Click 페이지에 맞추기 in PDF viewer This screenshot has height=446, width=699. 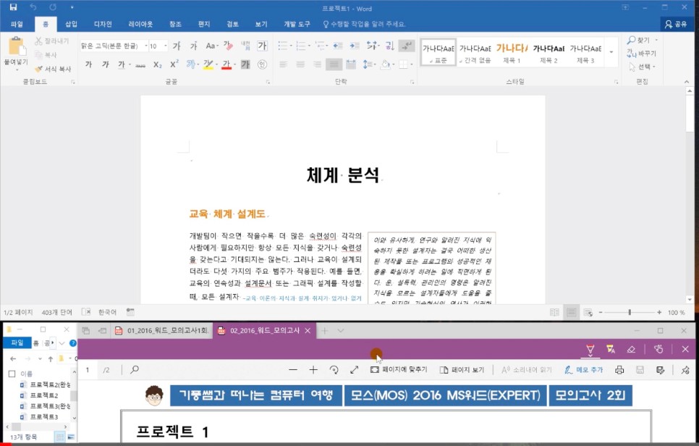399,370
